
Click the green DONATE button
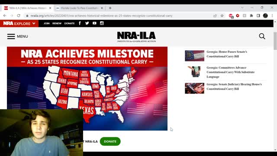click(110, 142)
